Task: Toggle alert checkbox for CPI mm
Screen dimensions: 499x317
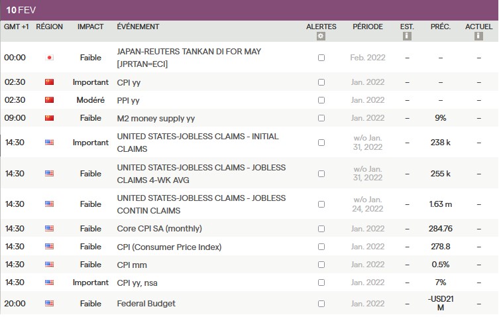Action: click(321, 265)
